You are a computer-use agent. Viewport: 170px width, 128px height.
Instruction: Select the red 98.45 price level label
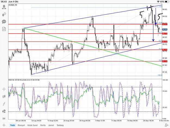pyautogui.click(x=165, y=41)
